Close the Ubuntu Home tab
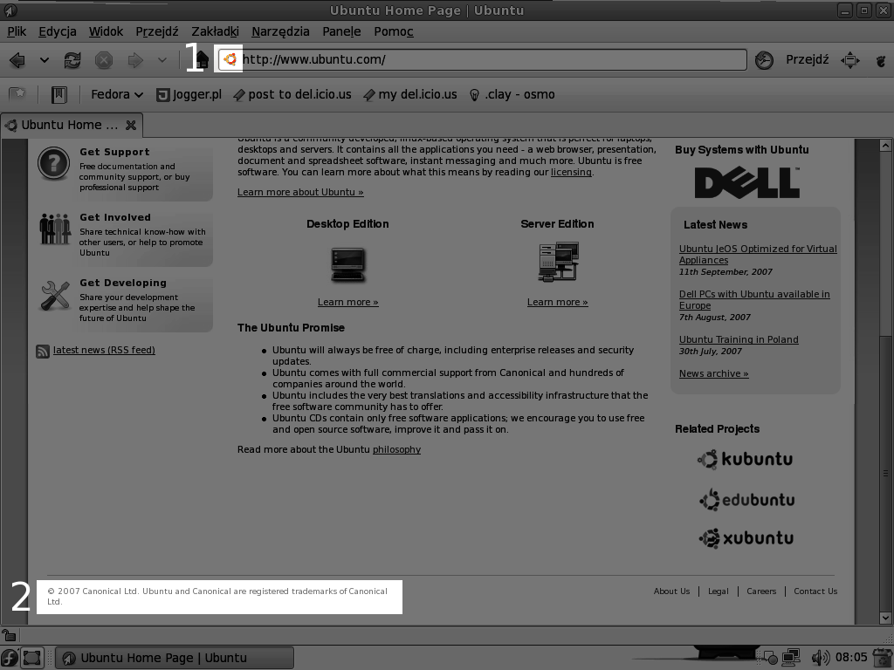This screenshot has height=670, width=894. 131,125
